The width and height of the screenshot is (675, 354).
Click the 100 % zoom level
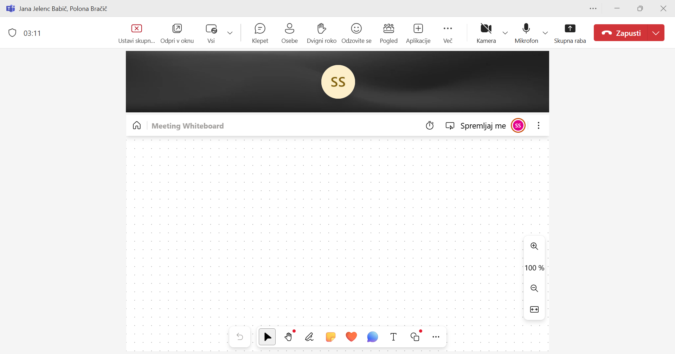(x=534, y=268)
